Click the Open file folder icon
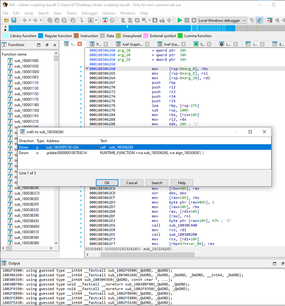The image size is (285, 306). click(x=6, y=20)
